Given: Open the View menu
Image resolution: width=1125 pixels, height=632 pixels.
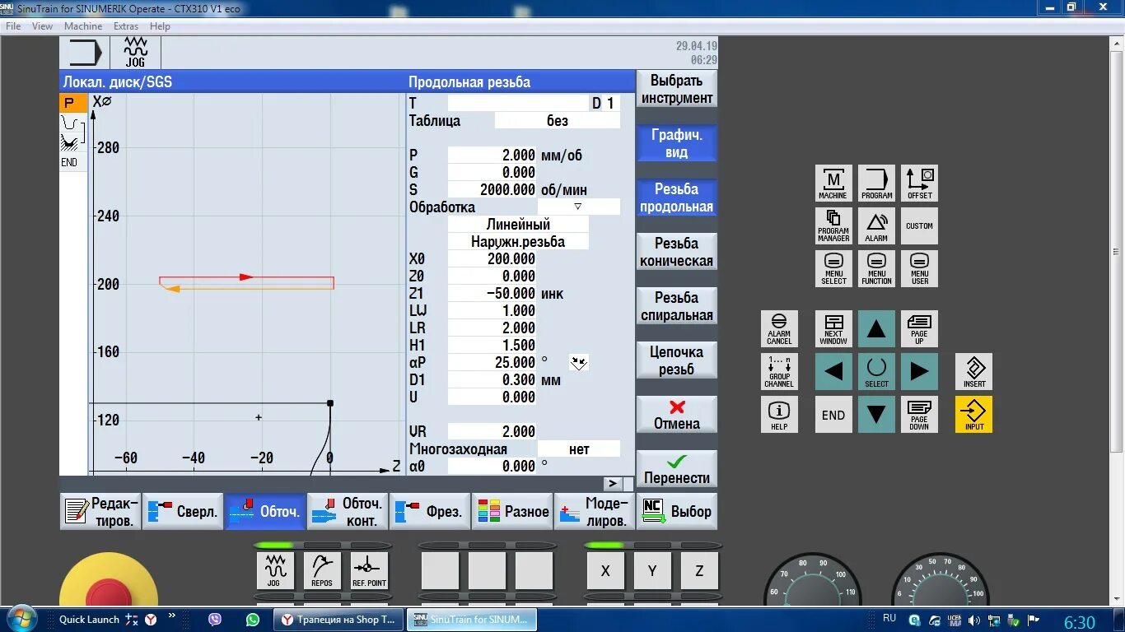Looking at the screenshot, I should coord(42,26).
